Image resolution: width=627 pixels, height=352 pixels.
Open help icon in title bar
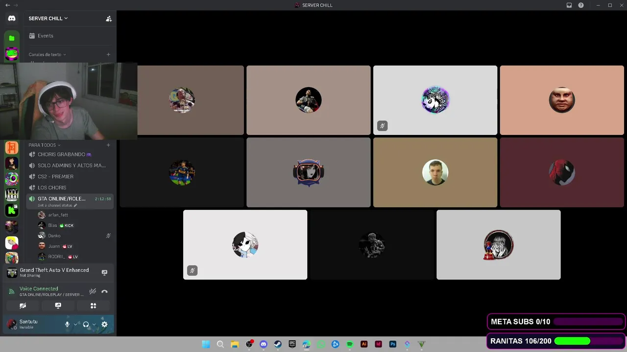[581, 5]
